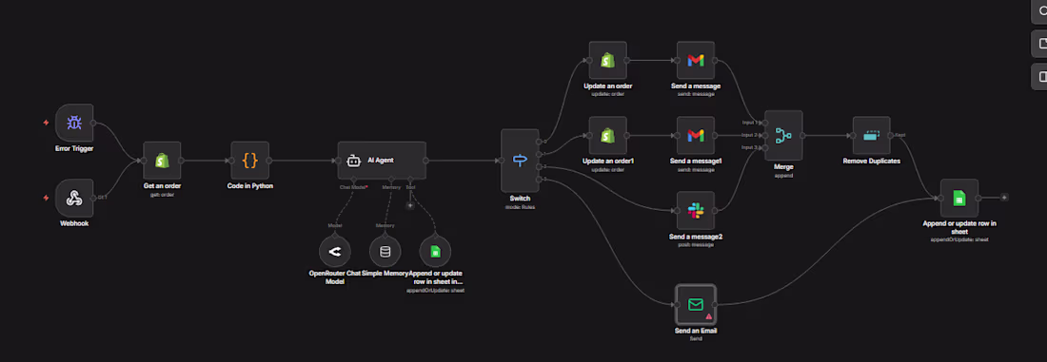Click the AI Agent Memory connector
This screenshot has width=1047, height=362.
(390, 180)
